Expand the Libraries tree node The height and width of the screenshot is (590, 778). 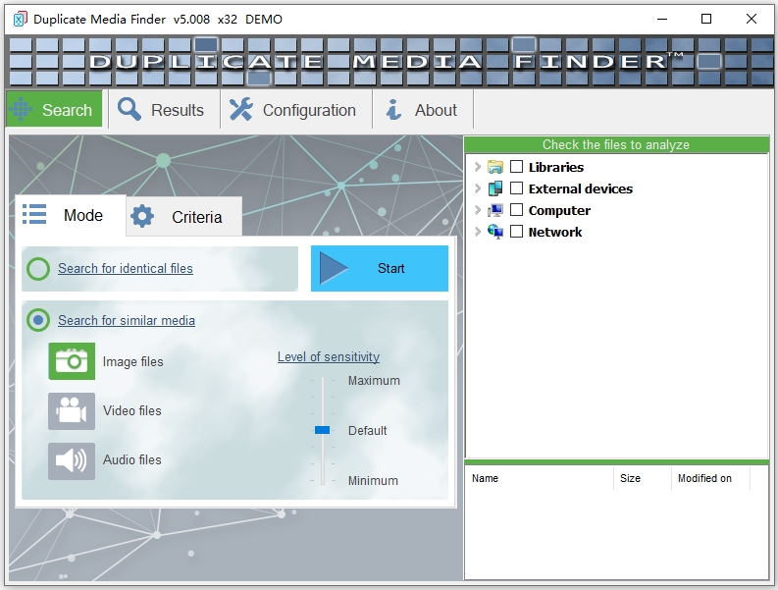(478, 167)
